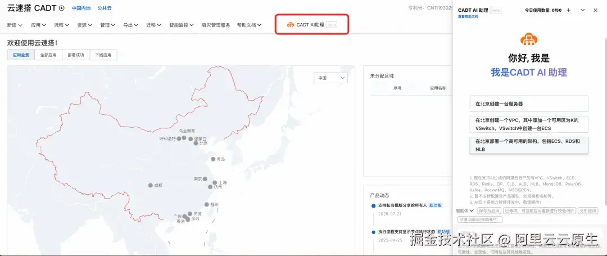Open the 智能监控 dropdown menu
This screenshot has width=607, height=256.
pyautogui.click(x=182, y=25)
